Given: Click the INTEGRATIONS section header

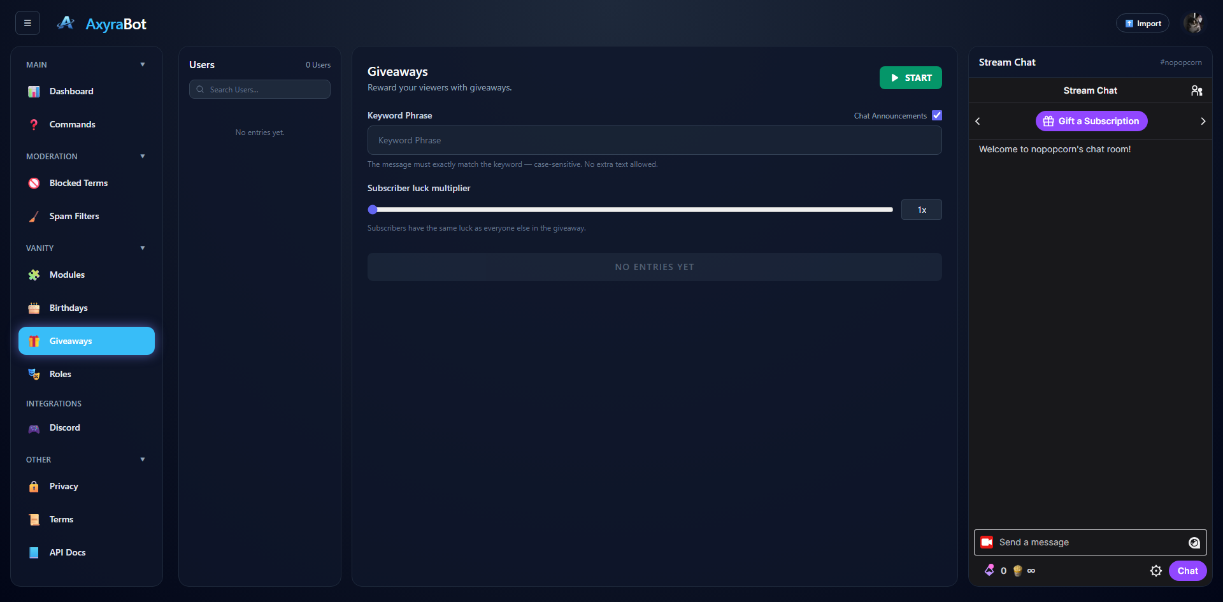Looking at the screenshot, I should (54, 404).
